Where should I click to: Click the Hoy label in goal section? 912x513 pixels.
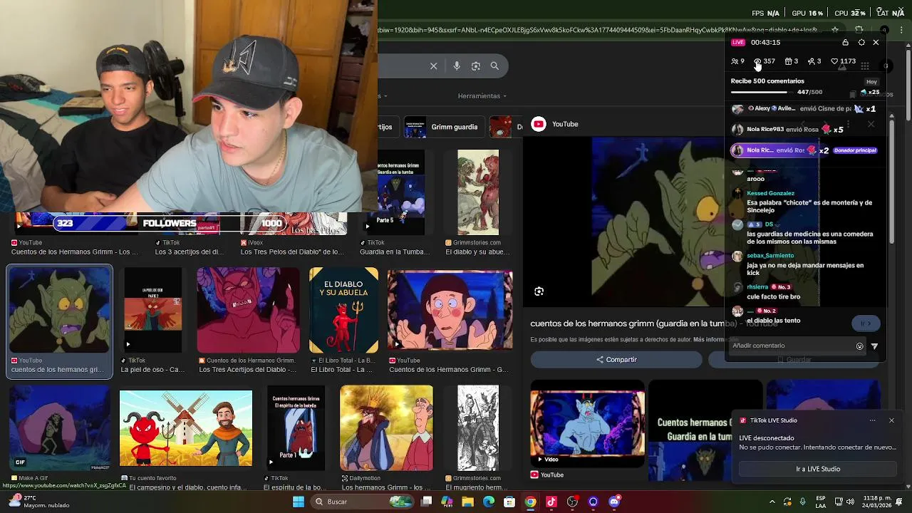871,82
